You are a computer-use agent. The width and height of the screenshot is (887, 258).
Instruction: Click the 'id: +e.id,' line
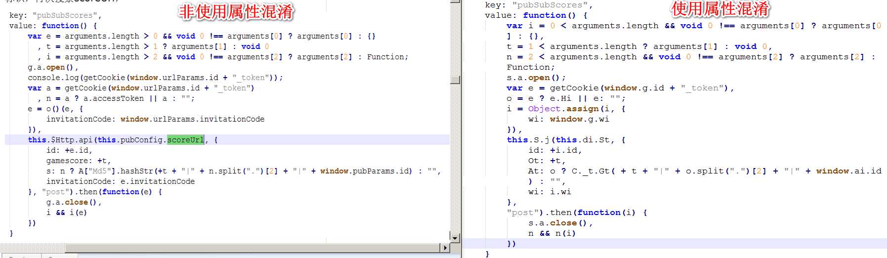[x=69, y=150]
